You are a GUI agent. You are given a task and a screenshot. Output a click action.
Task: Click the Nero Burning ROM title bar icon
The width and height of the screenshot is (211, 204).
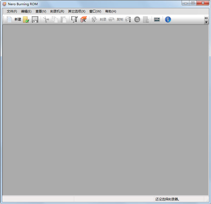4,4
